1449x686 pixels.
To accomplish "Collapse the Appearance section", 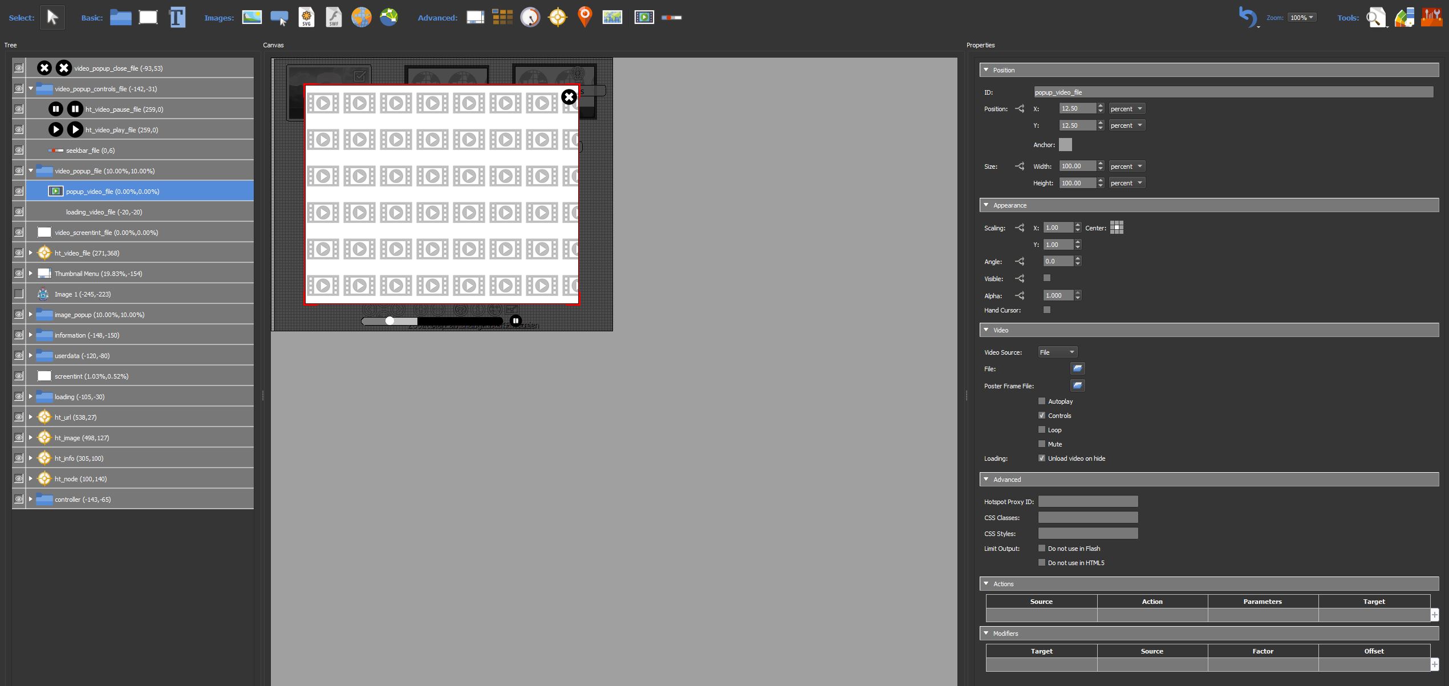I will pyautogui.click(x=986, y=205).
